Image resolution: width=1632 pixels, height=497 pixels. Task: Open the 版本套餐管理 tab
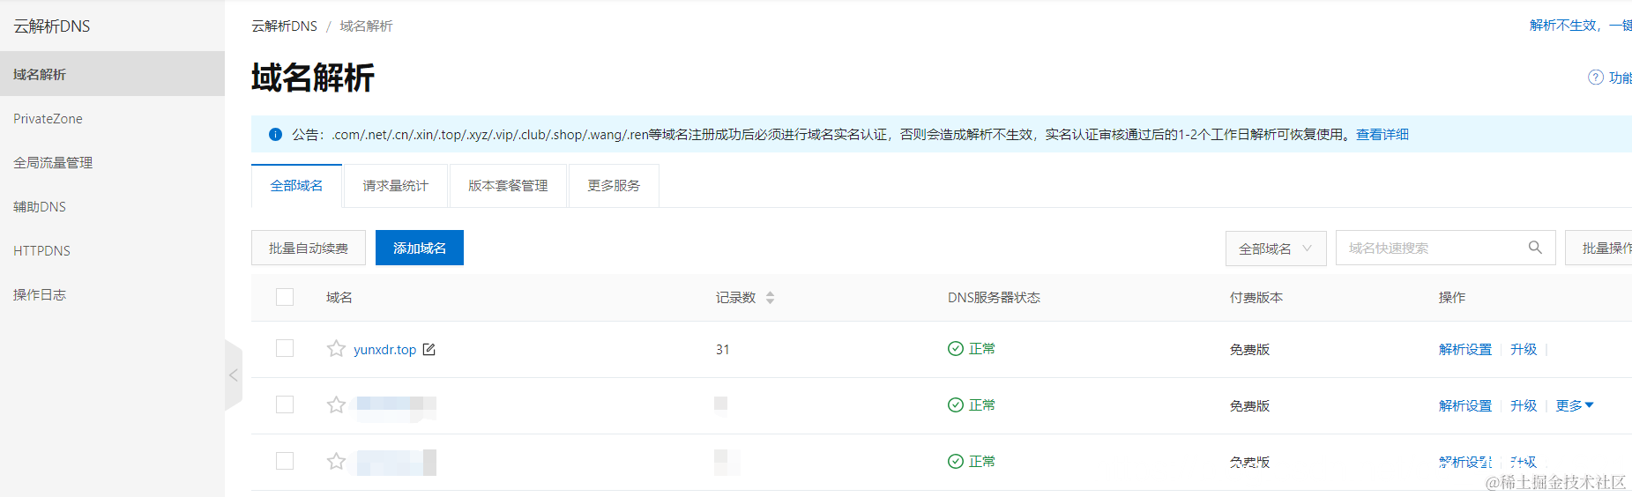(x=508, y=186)
